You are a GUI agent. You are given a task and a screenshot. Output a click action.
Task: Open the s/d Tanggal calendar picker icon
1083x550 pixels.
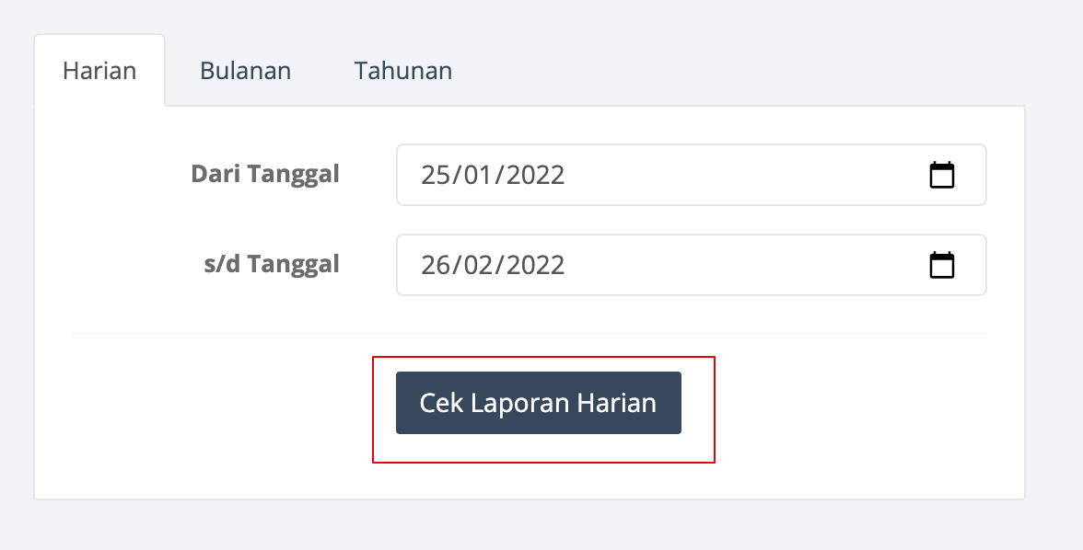coord(941,265)
